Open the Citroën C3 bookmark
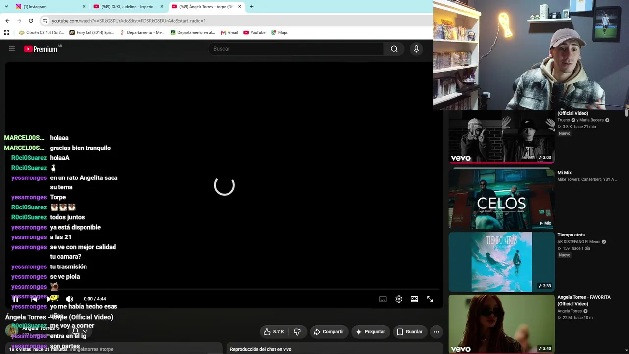 coord(41,33)
